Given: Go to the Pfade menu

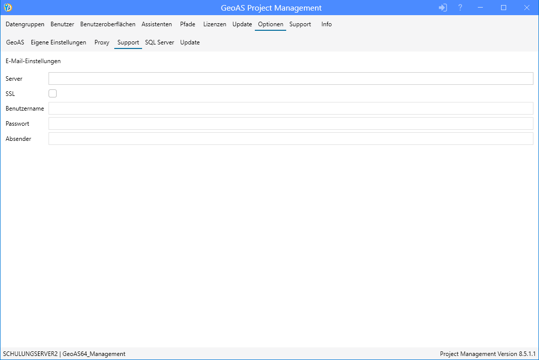Looking at the screenshot, I should (188, 24).
